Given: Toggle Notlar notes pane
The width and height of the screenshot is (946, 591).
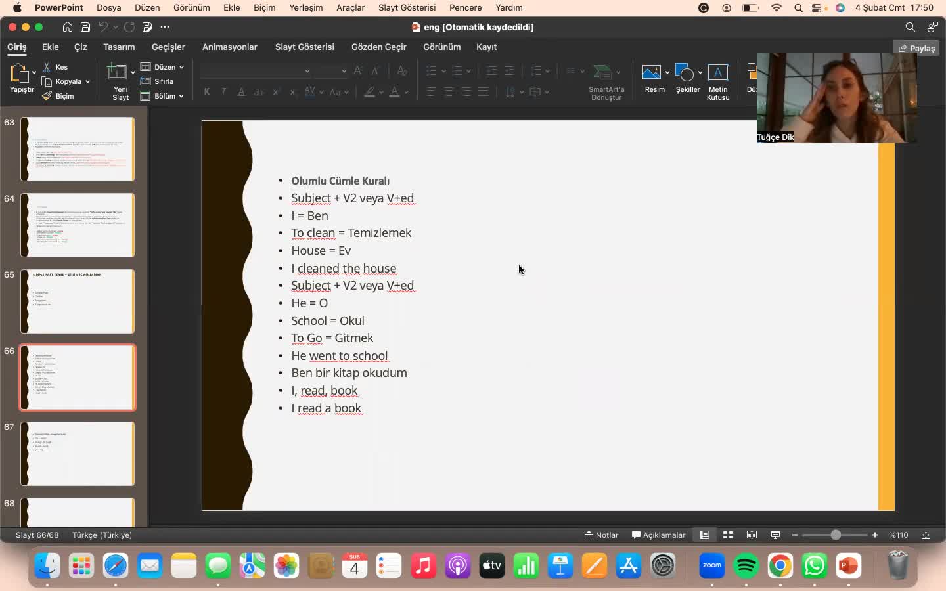Looking at the screenshot, I should (601, 535).
